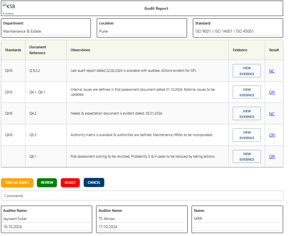Open OFI result link for Q5.3
Image resolution: width=288 pixels, height=236 pixels.
pos(272,135)
